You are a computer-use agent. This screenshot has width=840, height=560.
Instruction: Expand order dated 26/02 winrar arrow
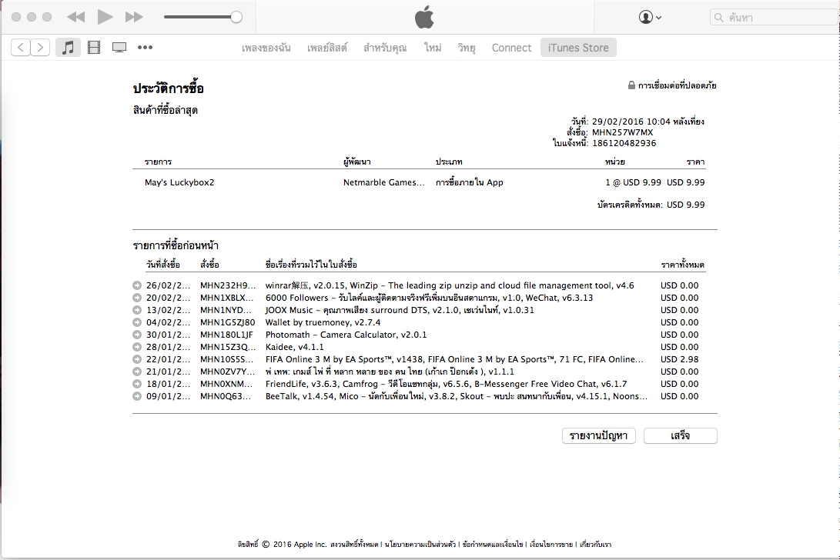(137, 285)
